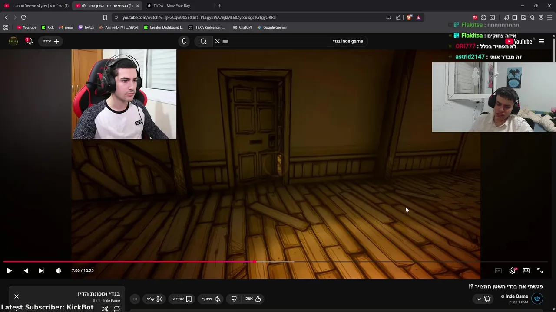Open gmail bookmark
This screenshot has width=556, height=312.
pyautogui.click(x=66, y=27)
